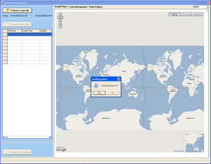
Task: Pan the map up arrow
Action: [60, 14]
